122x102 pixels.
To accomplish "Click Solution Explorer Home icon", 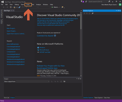I will coord(89,13).
